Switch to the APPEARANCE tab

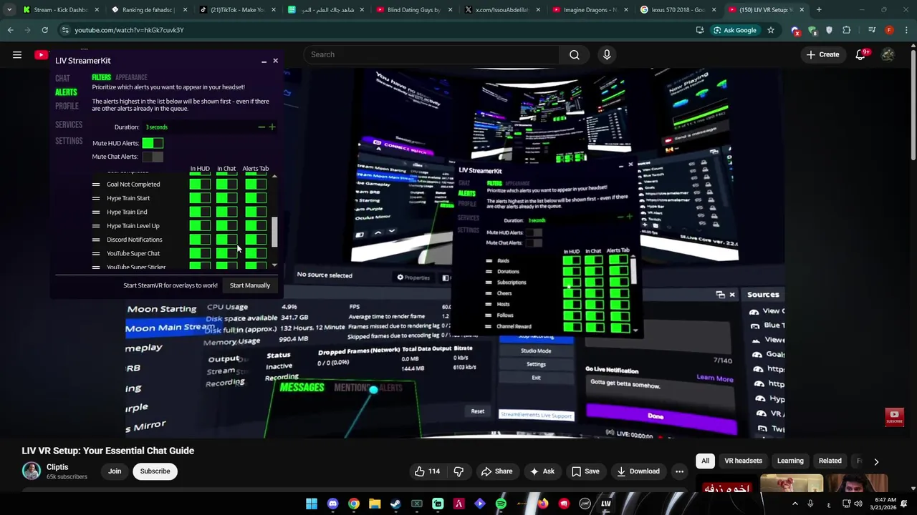coord(131,77)
